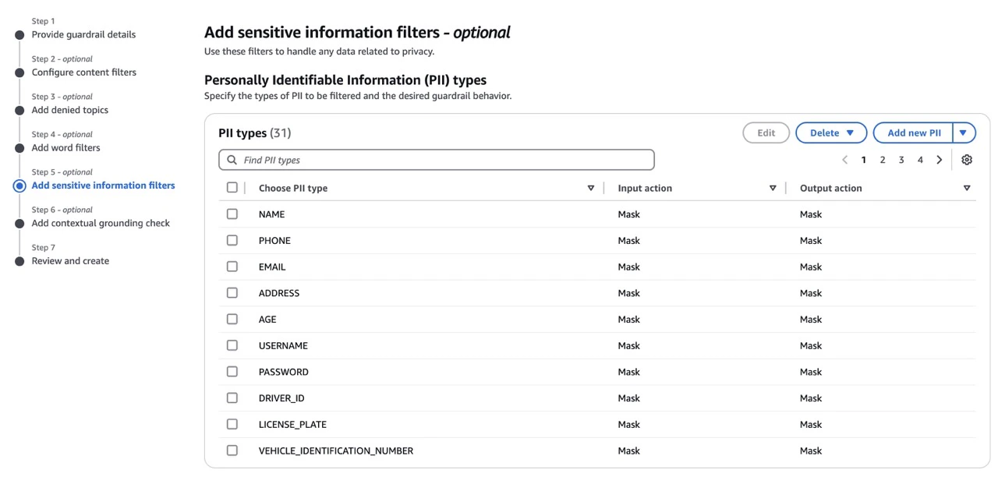Select the PASSWORD row checkbox

click(232, 371)
